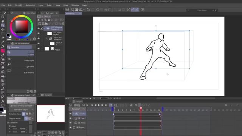
Task: Toggle Layer 1 track visibility in Timeline
Action: click(x=71, y=118)
